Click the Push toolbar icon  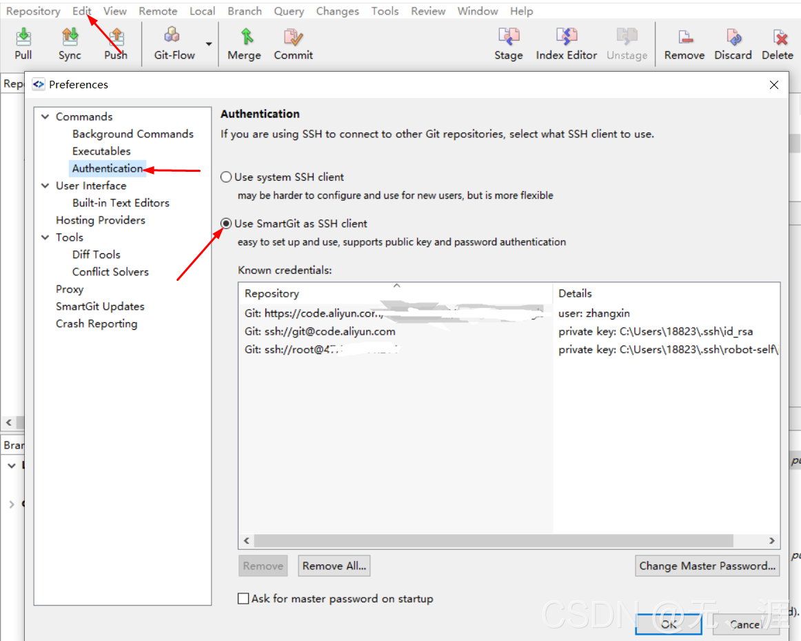[x=115, y=44]
